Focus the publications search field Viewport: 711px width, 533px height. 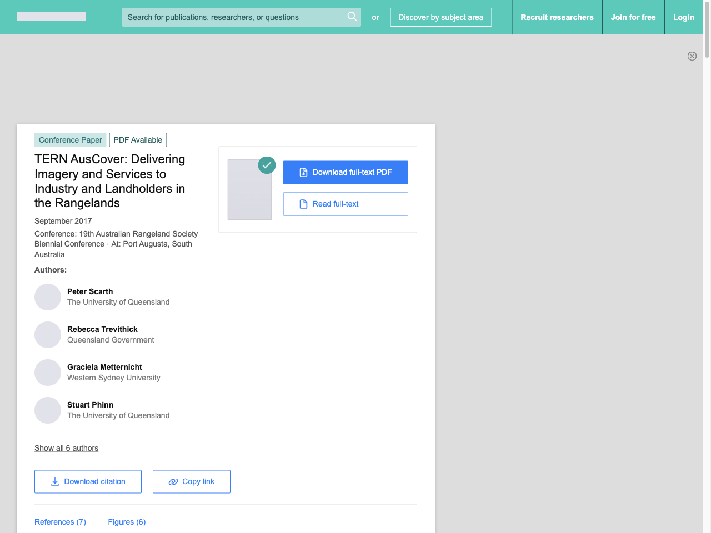[x=233, y=17]
